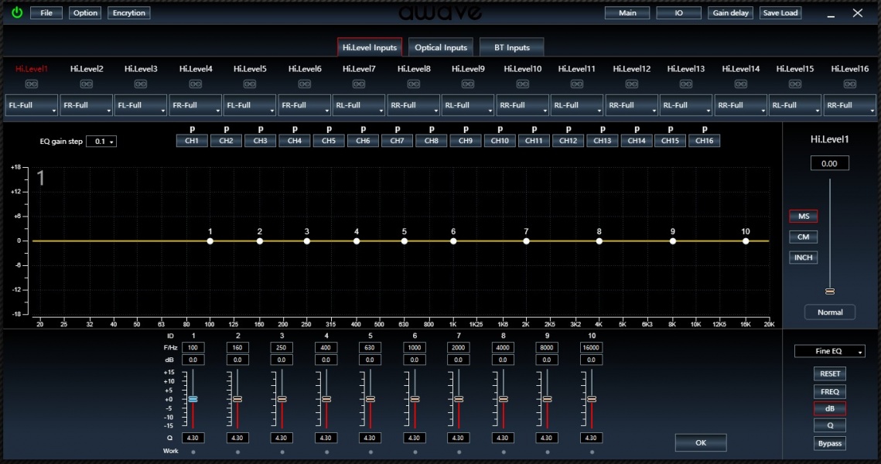Click the Hi.Level1 gain value field

829,163
